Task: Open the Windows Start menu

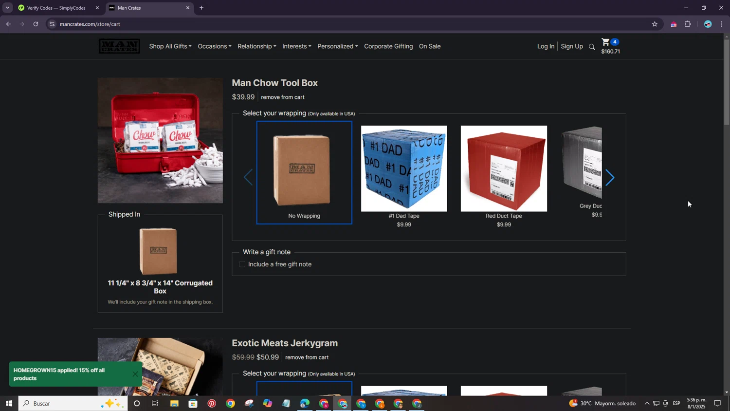Action: pyautogui.click(x=9, y=403)
